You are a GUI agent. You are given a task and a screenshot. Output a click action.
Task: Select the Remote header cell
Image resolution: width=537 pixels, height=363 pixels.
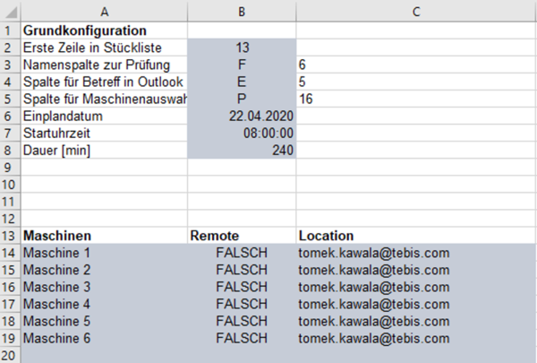pos(215,236)
